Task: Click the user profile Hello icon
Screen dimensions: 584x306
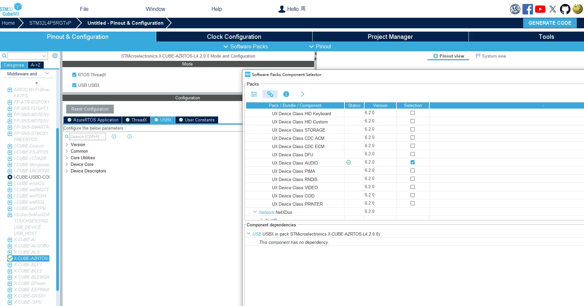Action: [x=282, y=9]
